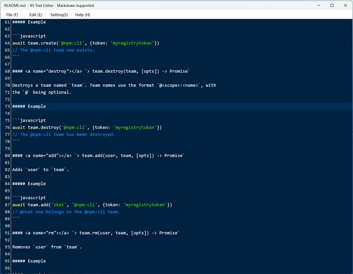Open the Help menu
Viewport: 353px width, 274px height.
[x=82, y=15]
